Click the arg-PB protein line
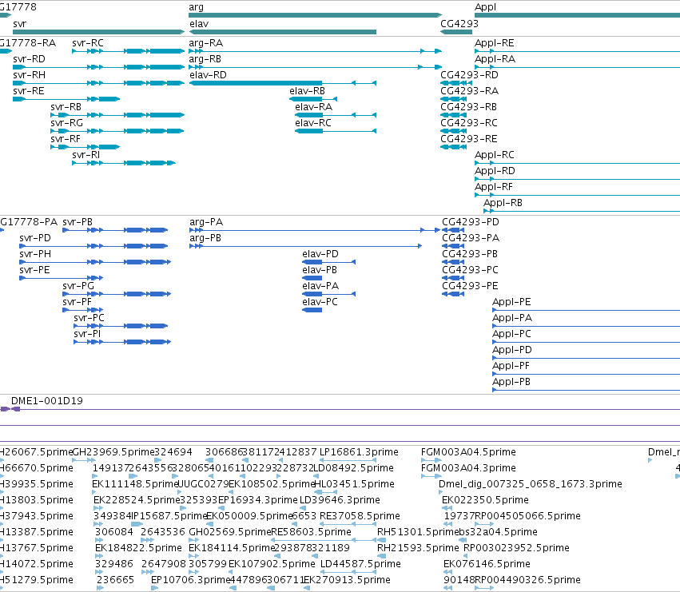680x592 pixels. [306, 246]
